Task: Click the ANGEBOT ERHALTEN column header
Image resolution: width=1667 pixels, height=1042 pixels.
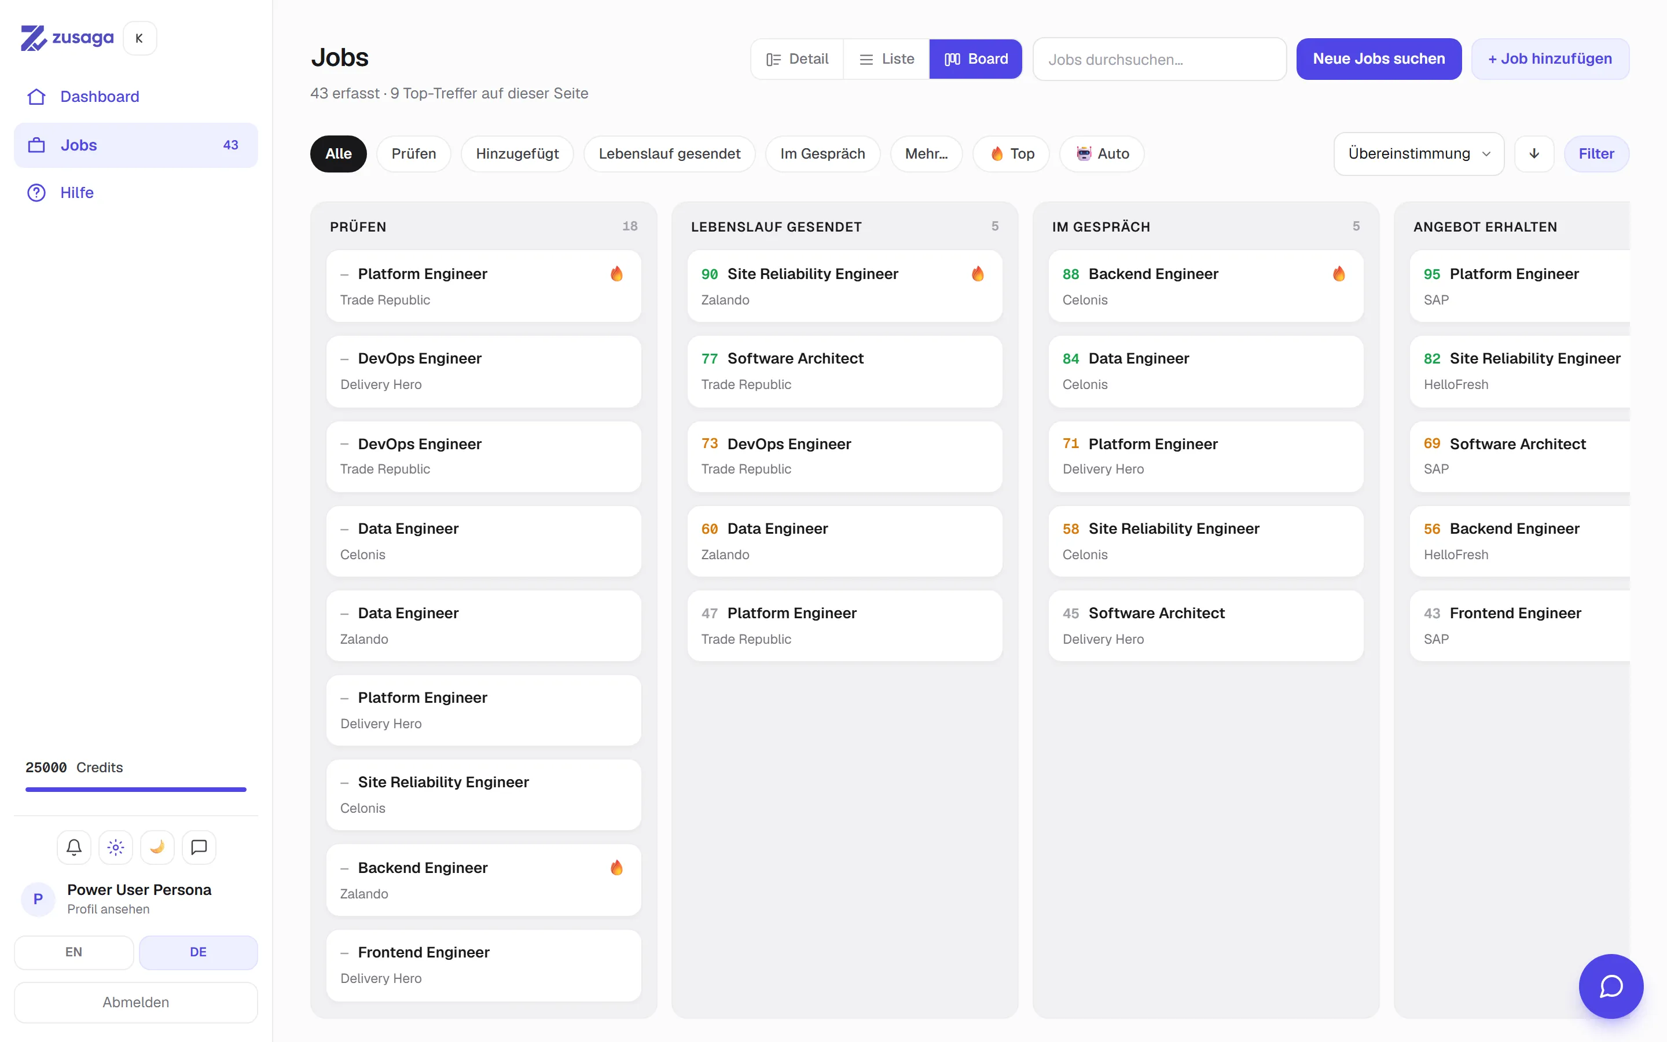Action: 1485,227
